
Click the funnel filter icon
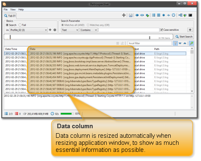(175, 43)
